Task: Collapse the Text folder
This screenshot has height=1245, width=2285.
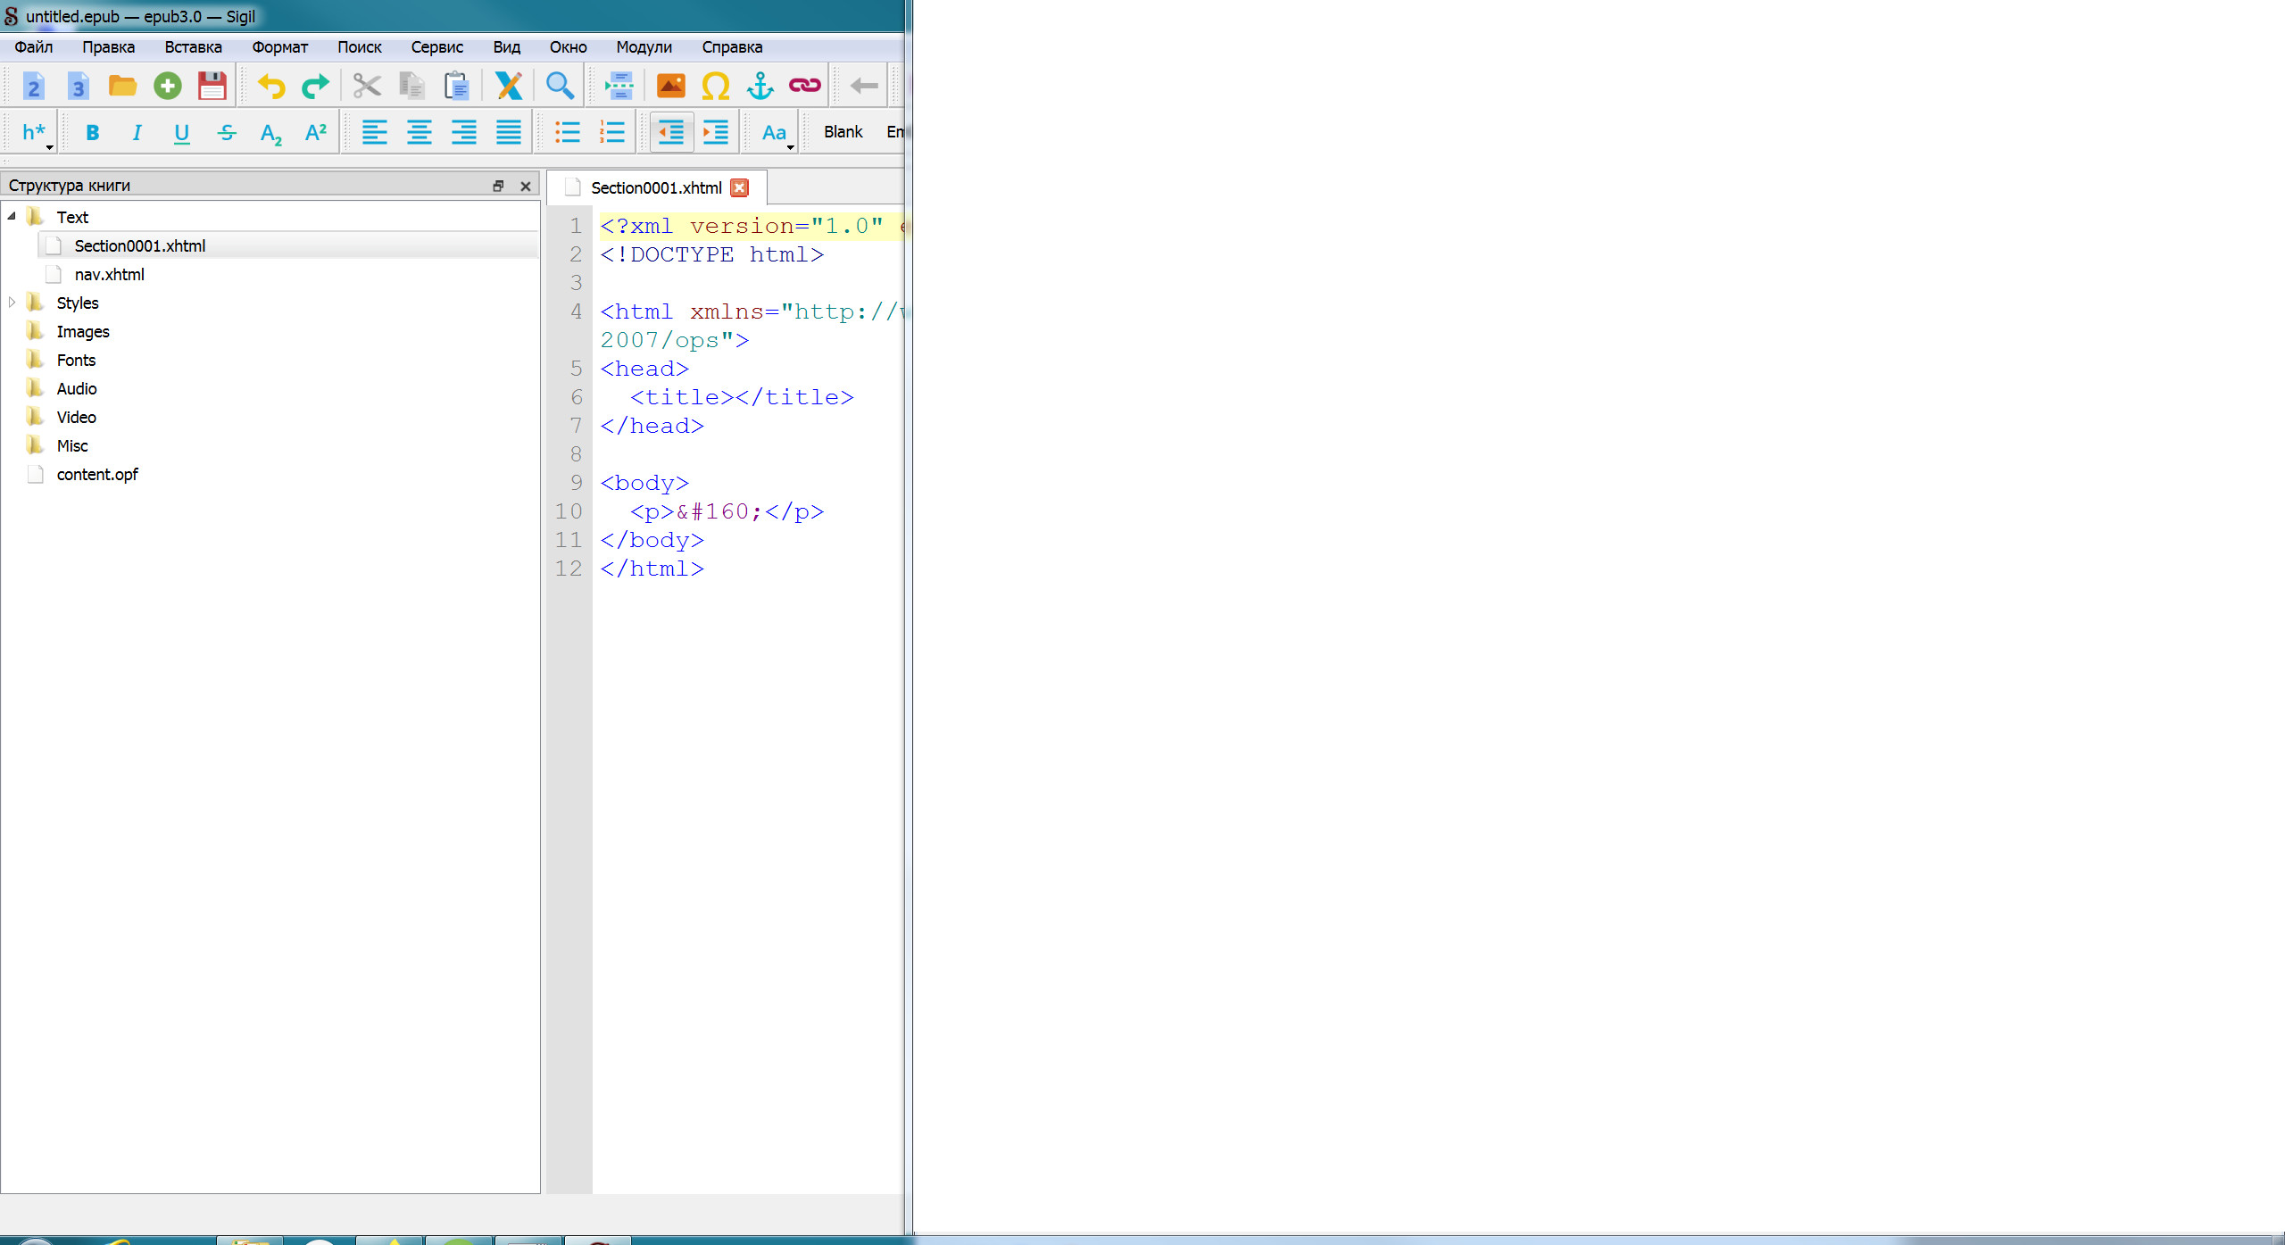Action: pyautogui.click(x=12, y=217)
